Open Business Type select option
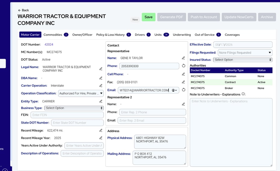The image size is (280, 171). 74,108
